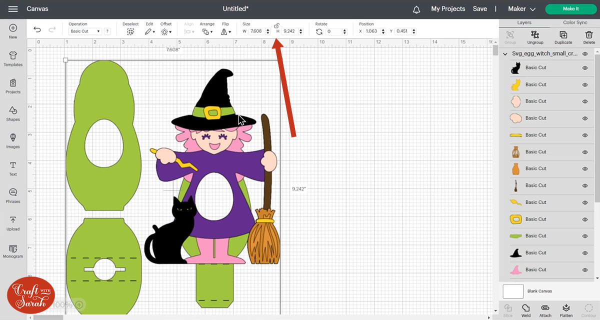
Task: Click the Weld tool
Action: [525, 309]
